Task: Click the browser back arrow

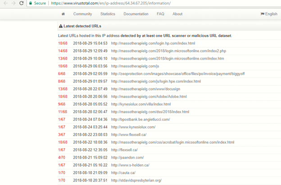Action: (x=5, y=3)
